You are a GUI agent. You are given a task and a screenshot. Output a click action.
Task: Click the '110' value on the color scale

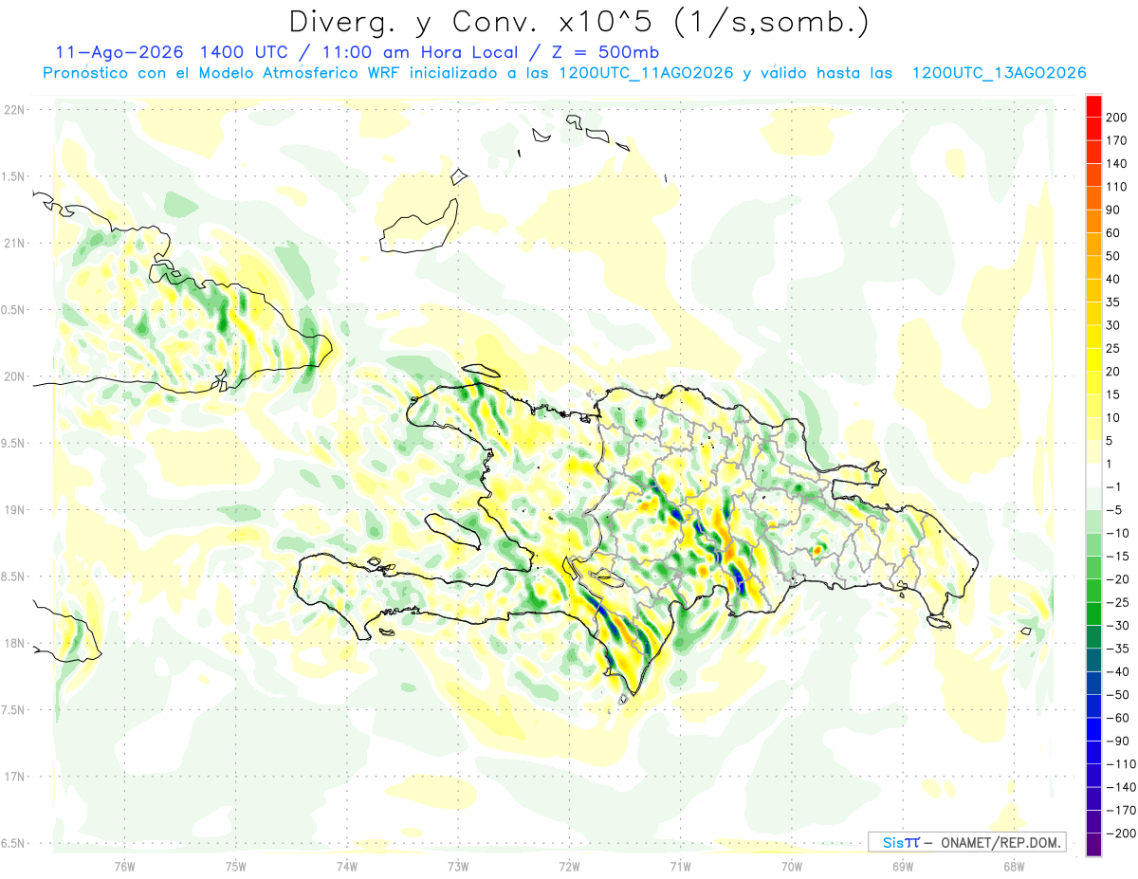1118,187
